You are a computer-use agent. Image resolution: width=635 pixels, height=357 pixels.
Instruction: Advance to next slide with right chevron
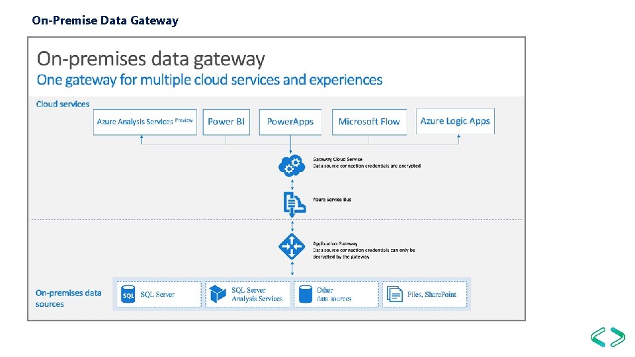617,337
